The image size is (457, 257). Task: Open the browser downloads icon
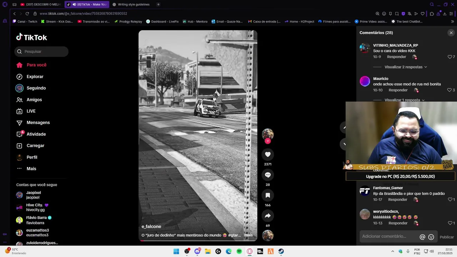coord(445,14)
